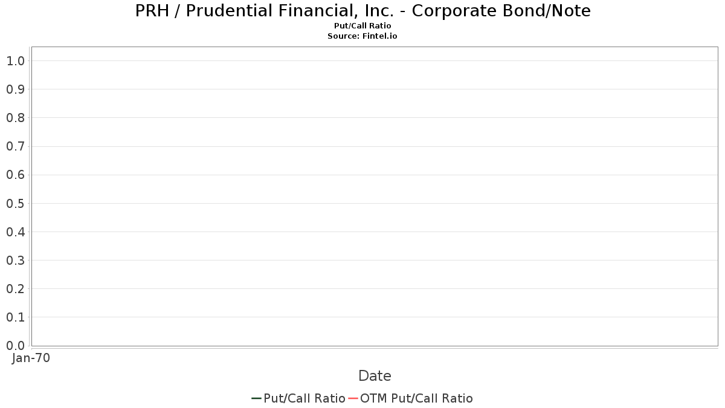The width and height of the screenshot is (725, 408).
Task: Click the 0.1 y-axis tick label
Action: click(x=15, y=317)
